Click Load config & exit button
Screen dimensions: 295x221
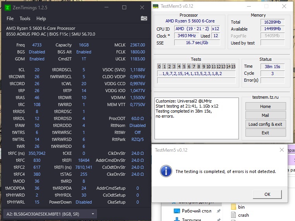pos(266,124)
